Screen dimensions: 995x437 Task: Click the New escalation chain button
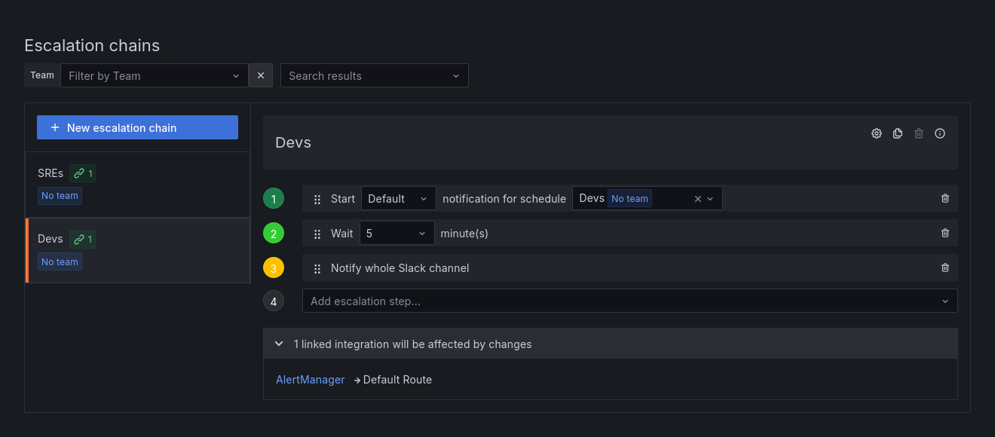(136, 127)
